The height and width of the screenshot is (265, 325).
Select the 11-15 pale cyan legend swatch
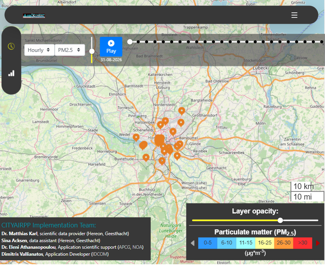tap(246, 243)
